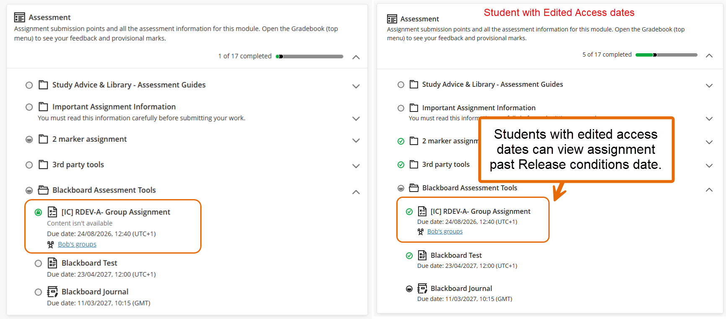Collapse the Assessment module in left panel
The width and height of the screenshot is (726, 319).
click(356, 57)
